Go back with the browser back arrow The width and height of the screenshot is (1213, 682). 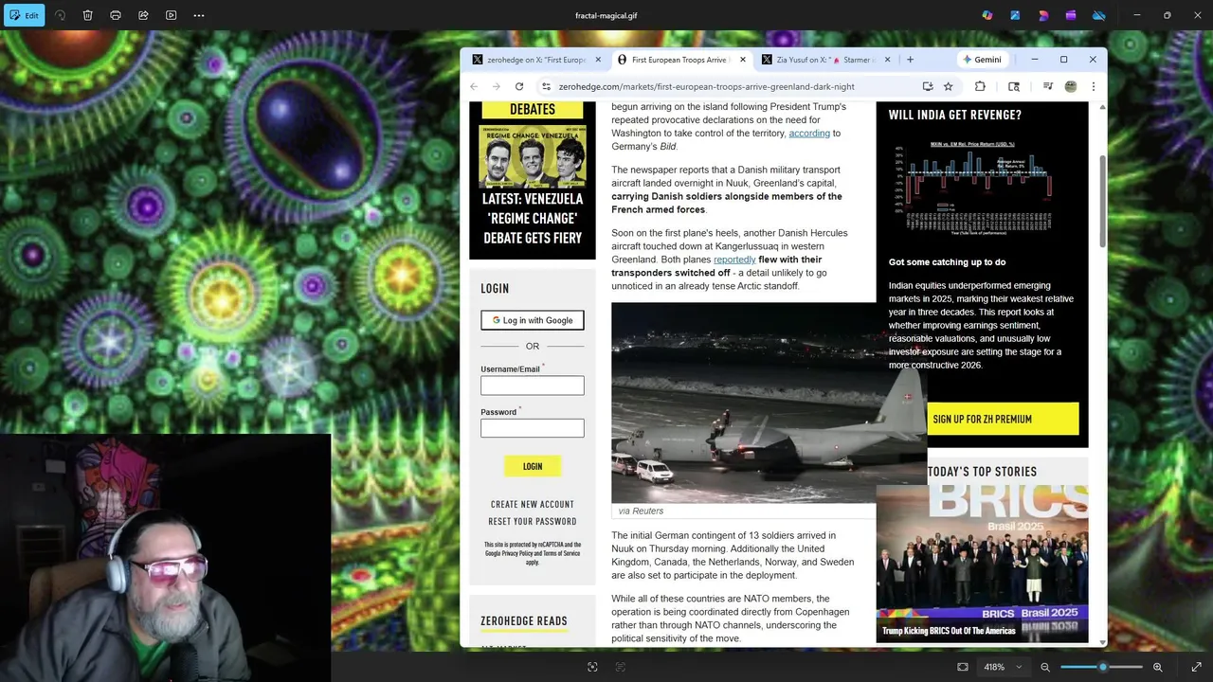coord(474,86)
